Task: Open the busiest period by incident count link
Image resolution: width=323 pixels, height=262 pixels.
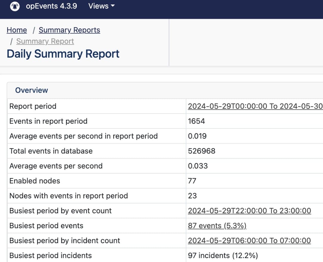Action: click(x=249, y=240)
